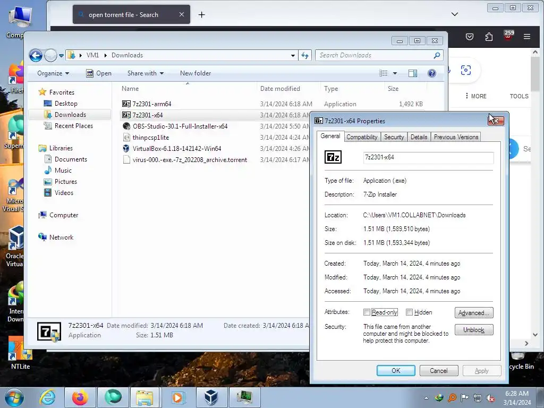
Task: Switch to Details tab in Properties
Action: pos(419,137)
